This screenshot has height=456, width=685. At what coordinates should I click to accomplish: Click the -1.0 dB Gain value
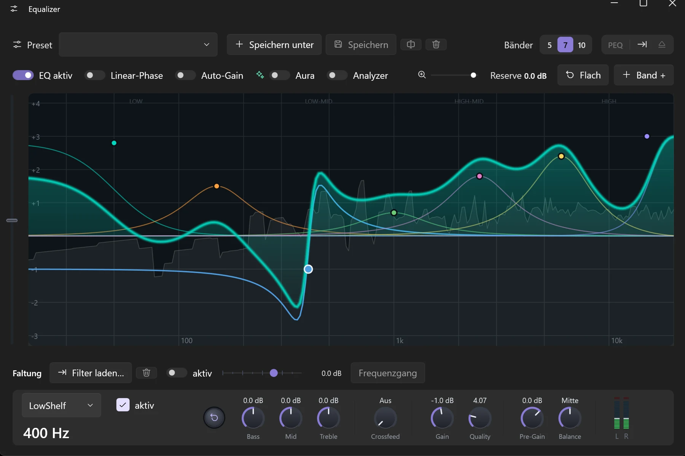coord(442,400)
